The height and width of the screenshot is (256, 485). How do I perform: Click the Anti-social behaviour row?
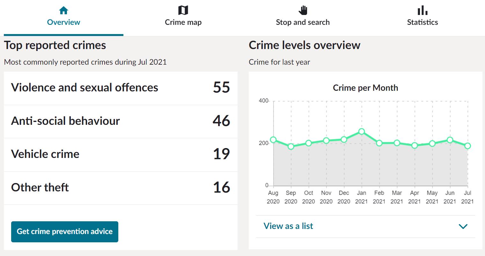click(121, 121)
